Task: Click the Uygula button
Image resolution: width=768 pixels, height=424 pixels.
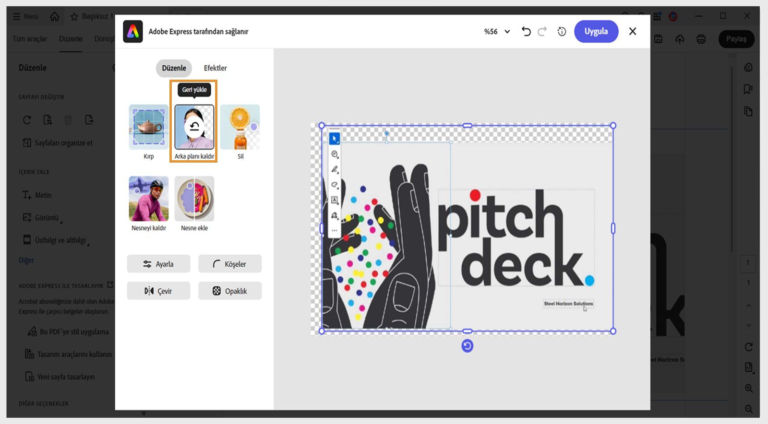Action: coord(596,31)
